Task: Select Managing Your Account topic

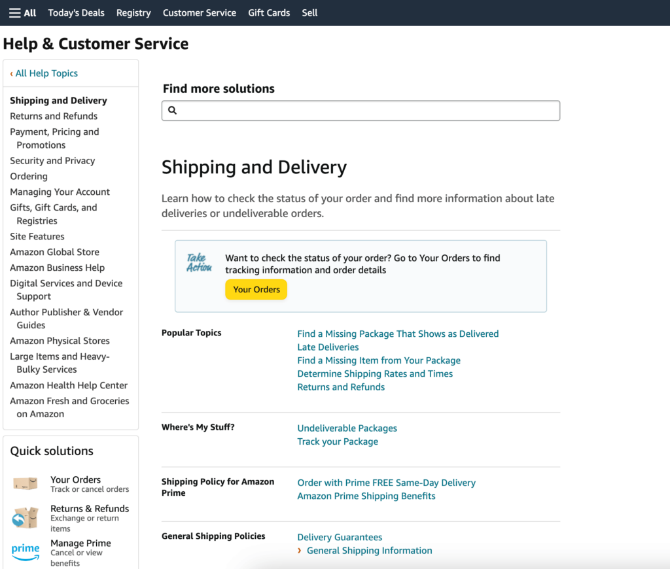Action: click(x=60, y=192)
